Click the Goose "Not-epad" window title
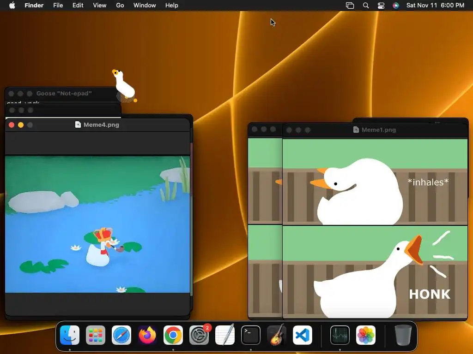This screenshot has height=354, width=473. pyautogui.click(x=64, y=93)
